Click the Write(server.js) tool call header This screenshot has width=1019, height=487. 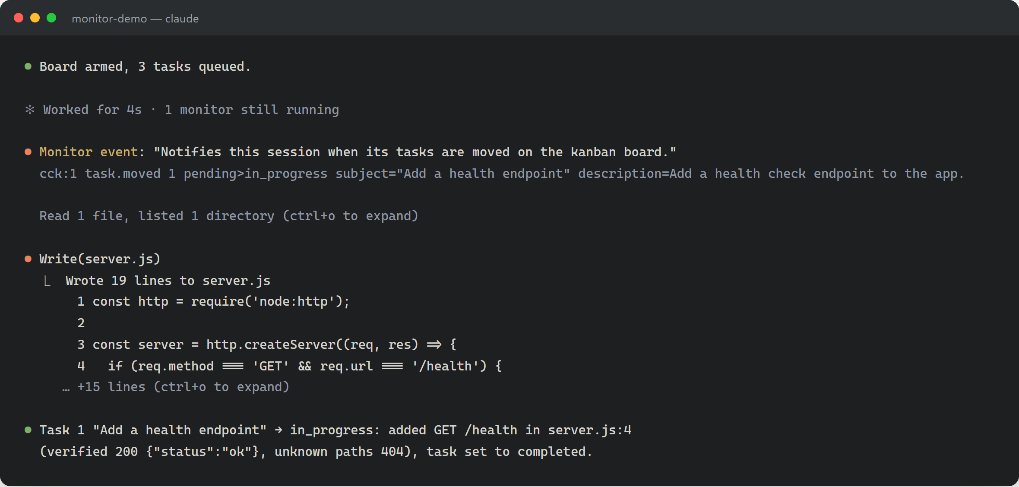point(100,259)
